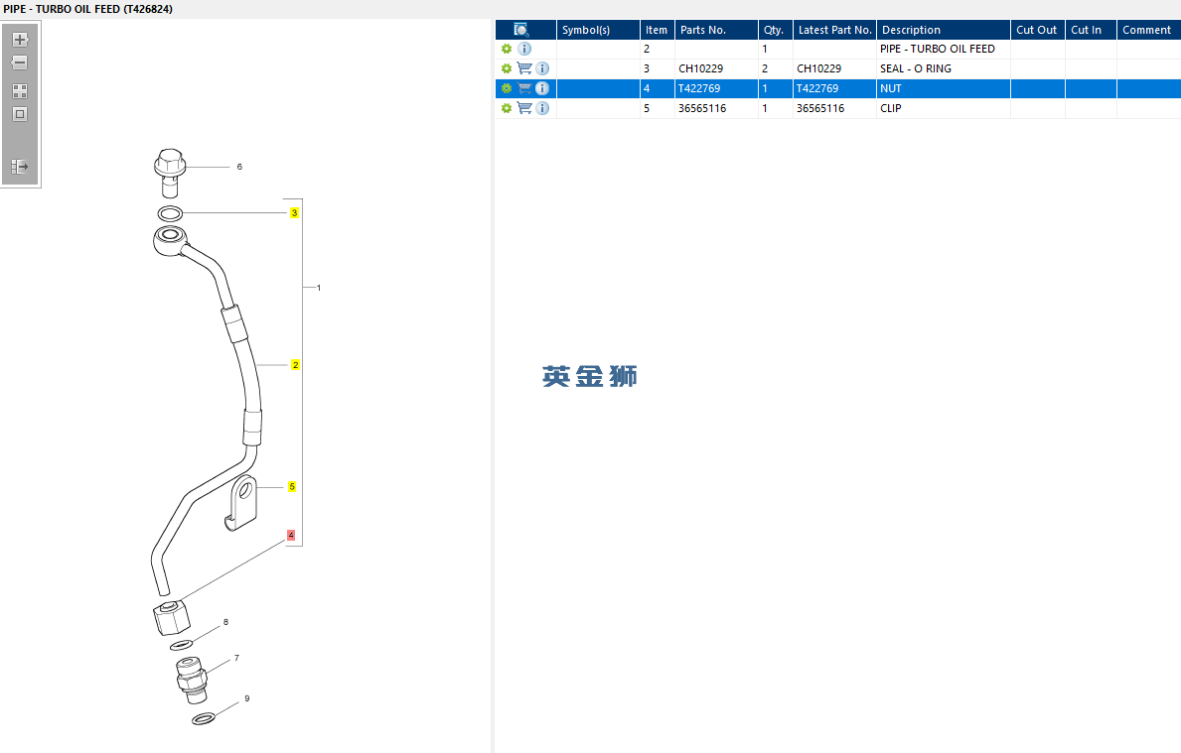
Task: Click the adapter fitting drawing near callout 7
Action: pos(192,679)
